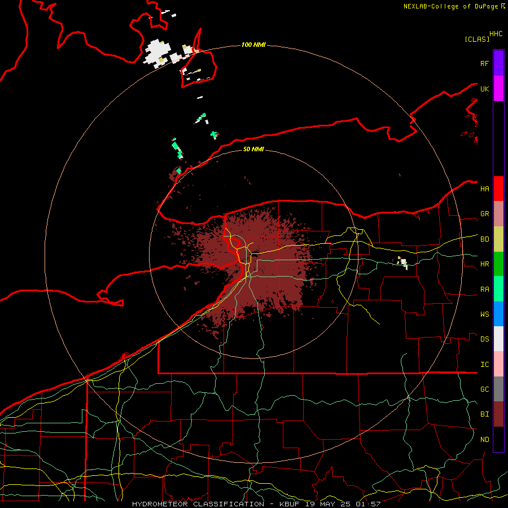
Task: Click the IC legend label
Action: [484, 365]
